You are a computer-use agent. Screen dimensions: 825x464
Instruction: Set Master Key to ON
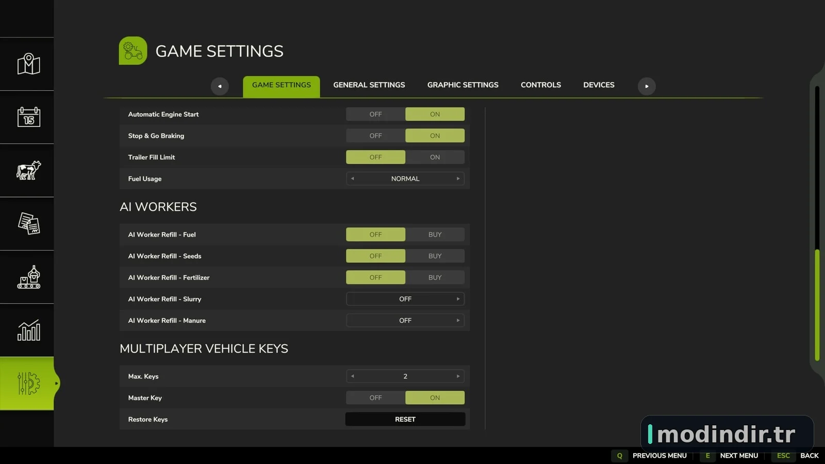pos(435,398)
